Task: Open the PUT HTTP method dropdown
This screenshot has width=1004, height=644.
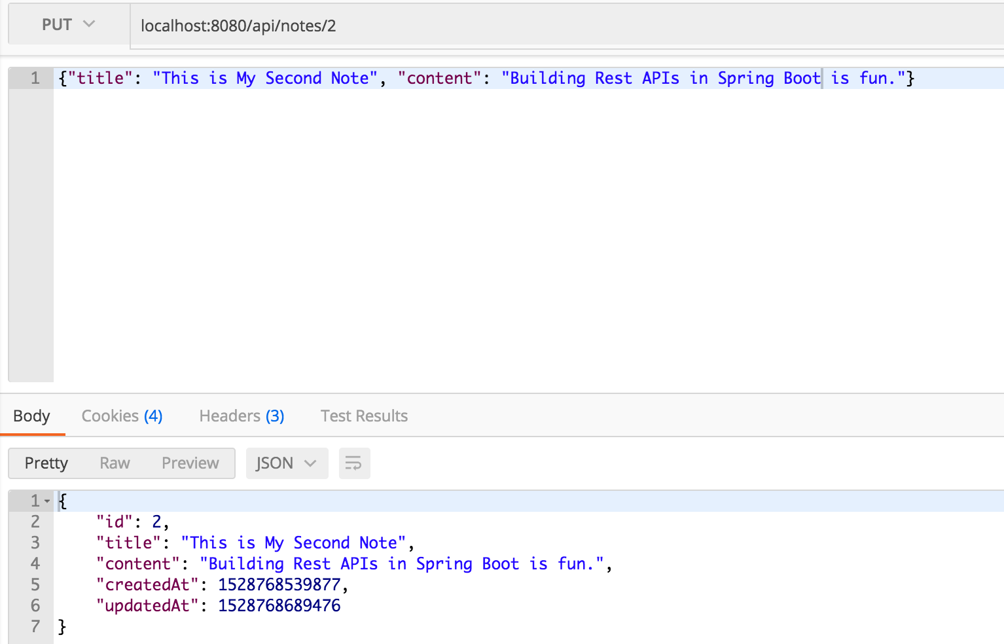Action: (68, 25)
